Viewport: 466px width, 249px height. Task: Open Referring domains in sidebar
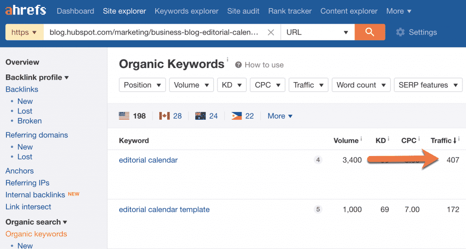coord(36,135)
